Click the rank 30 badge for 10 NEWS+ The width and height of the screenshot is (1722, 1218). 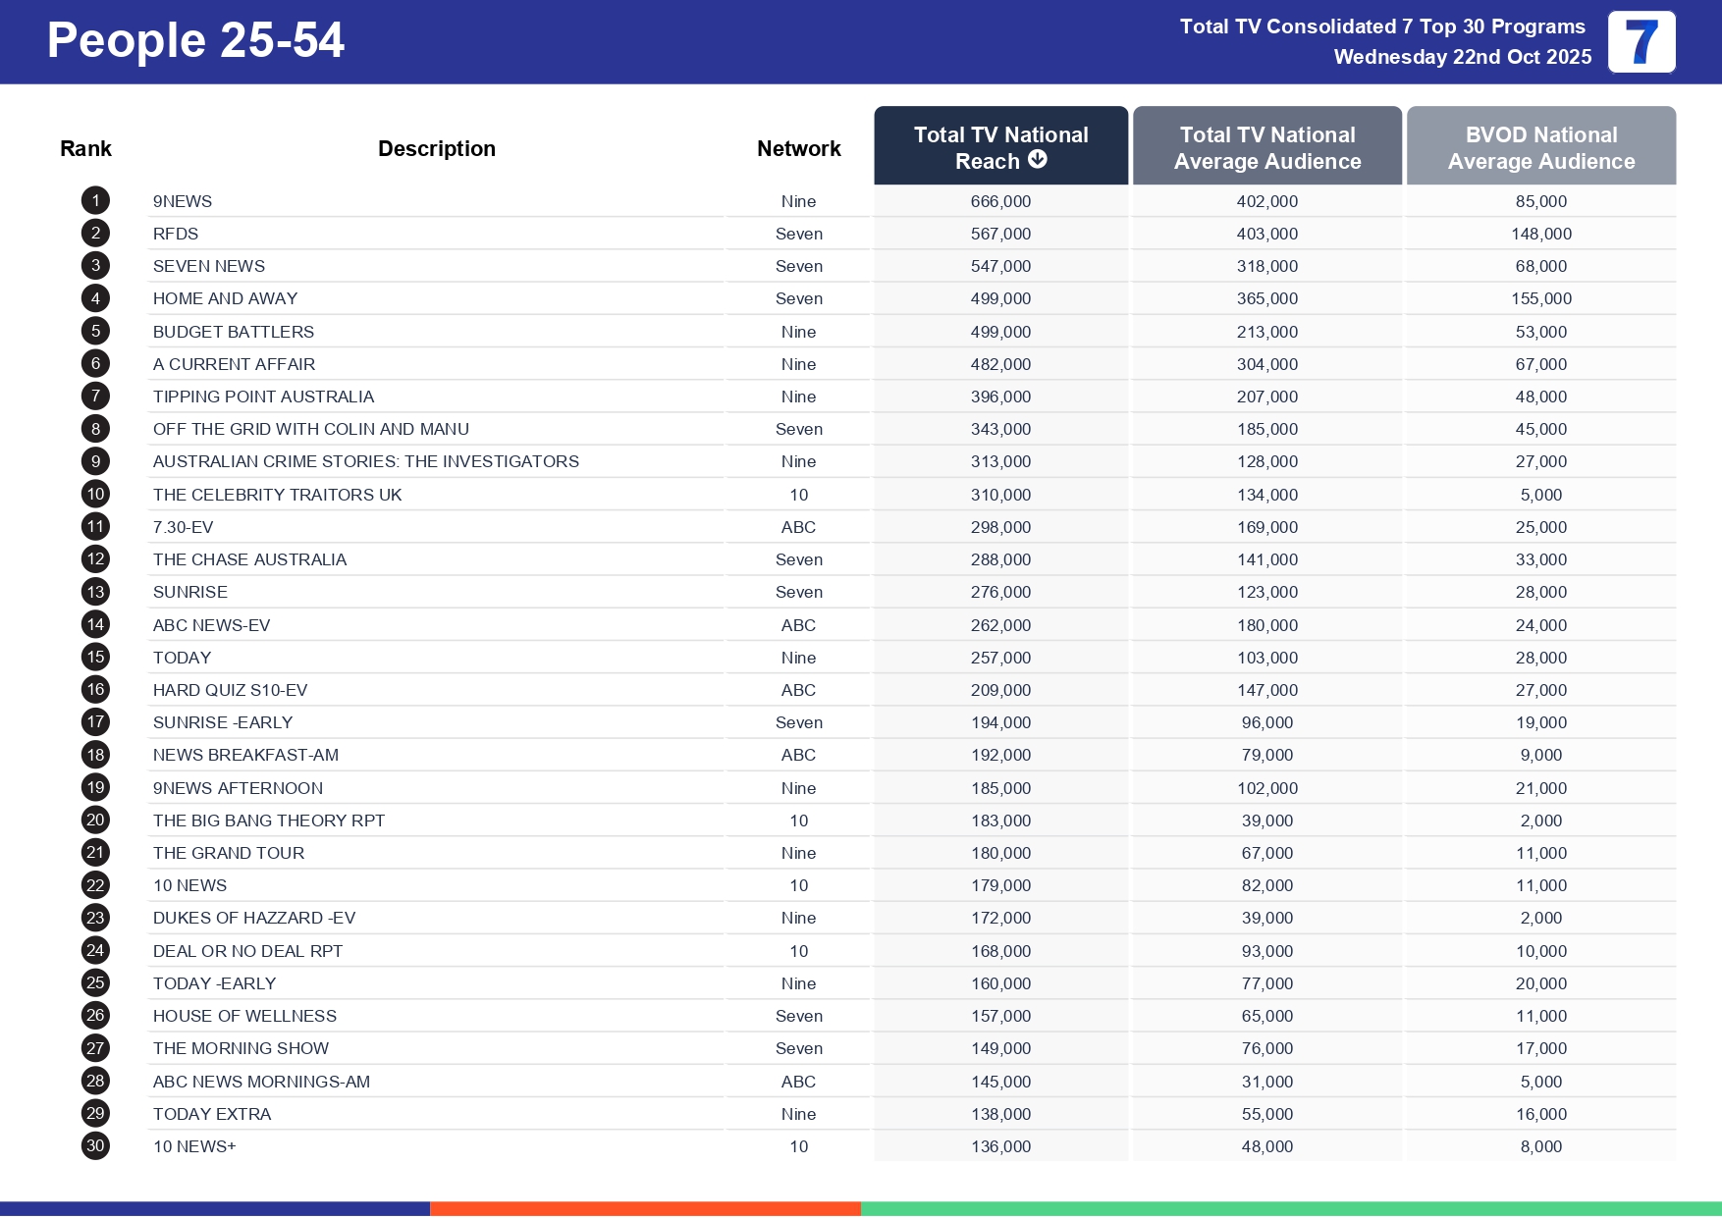click(x=94, y=1145)
